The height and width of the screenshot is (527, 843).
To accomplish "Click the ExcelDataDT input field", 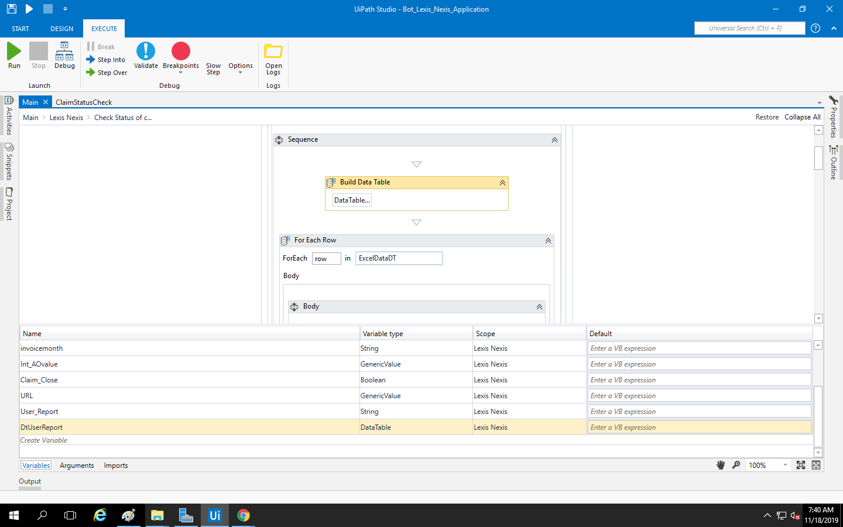I will pos(399,258).
